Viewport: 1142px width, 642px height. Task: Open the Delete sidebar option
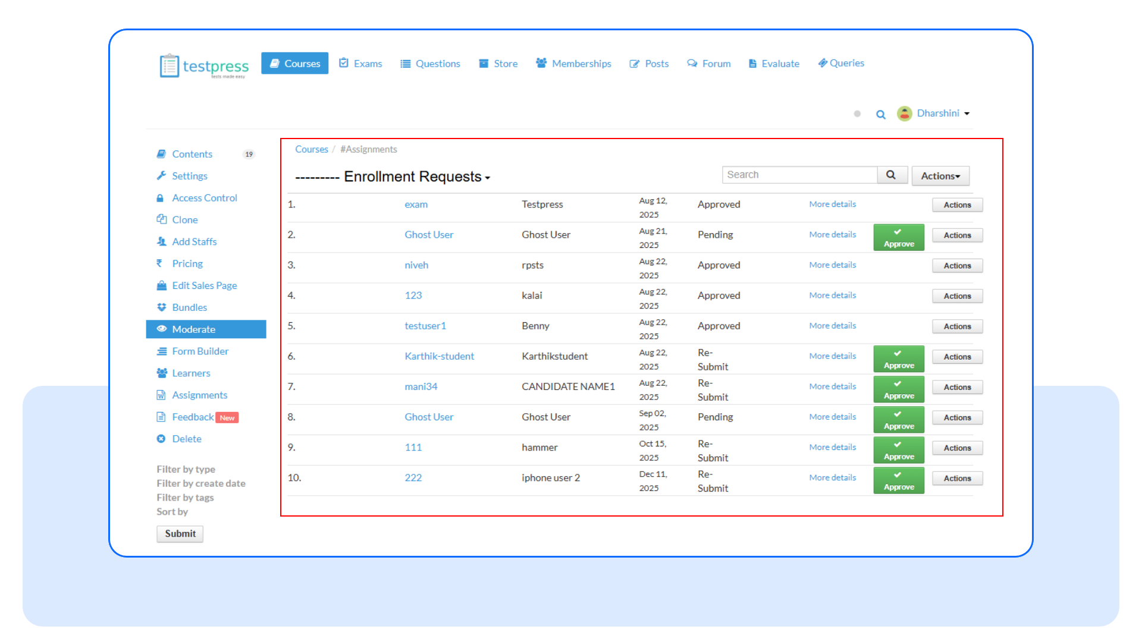pyautogui.click(x=186, y=439)
